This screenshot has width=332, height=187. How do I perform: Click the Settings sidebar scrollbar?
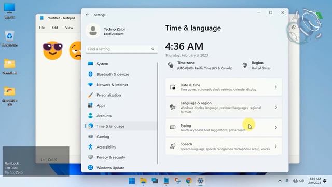[x=158, y=113]
